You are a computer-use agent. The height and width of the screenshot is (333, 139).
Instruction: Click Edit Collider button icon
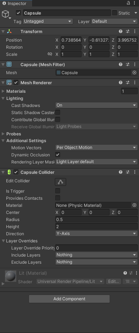60,182
